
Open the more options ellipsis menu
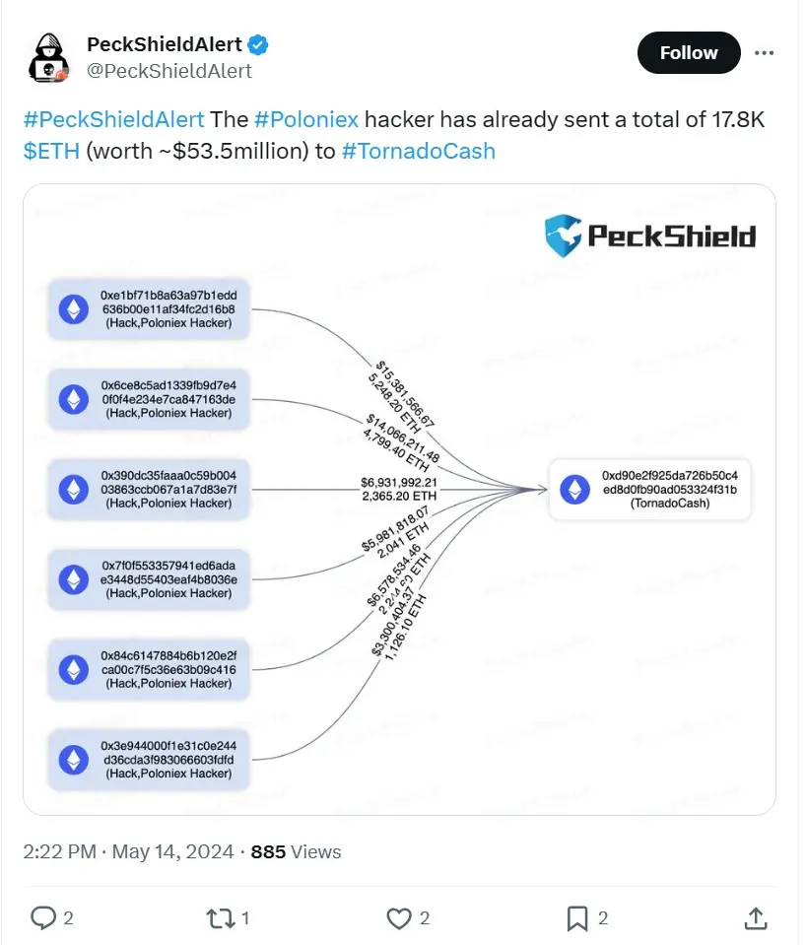pos(765,53)
